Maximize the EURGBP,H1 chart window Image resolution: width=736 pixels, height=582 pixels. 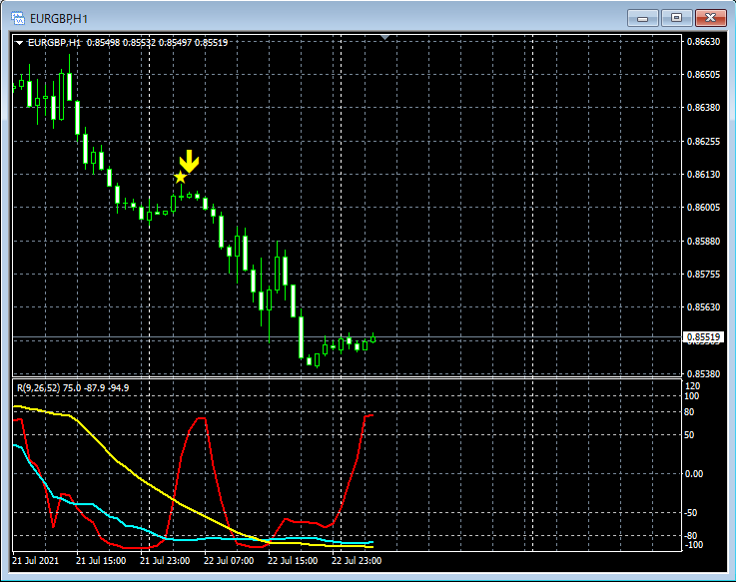pos(676,18)
